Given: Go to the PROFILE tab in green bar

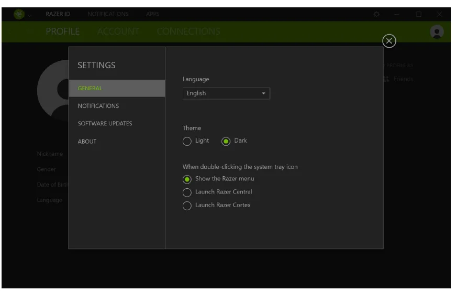Looking at the screenshot, I should click(62, 31).
